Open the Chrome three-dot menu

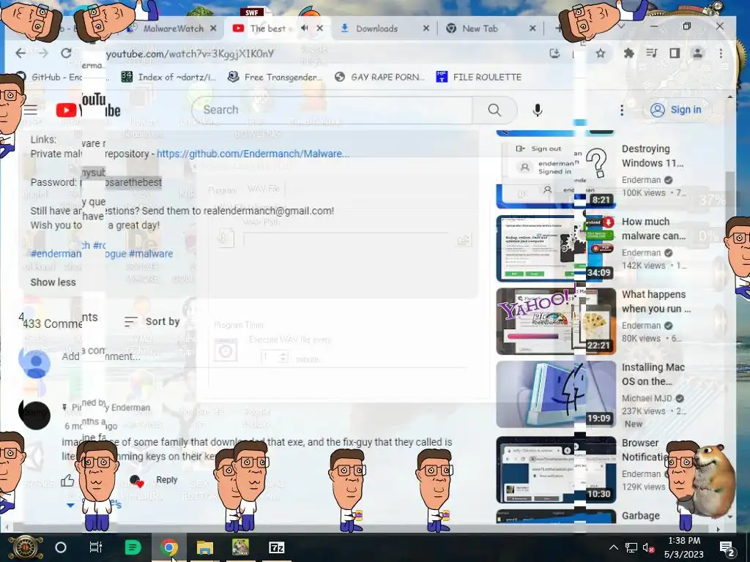[721, 53]
